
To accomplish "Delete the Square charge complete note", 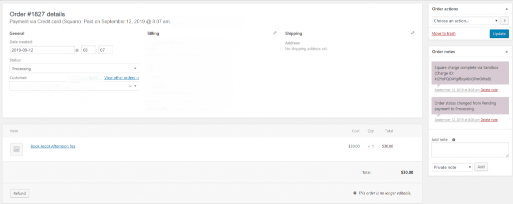I will 489,90.
